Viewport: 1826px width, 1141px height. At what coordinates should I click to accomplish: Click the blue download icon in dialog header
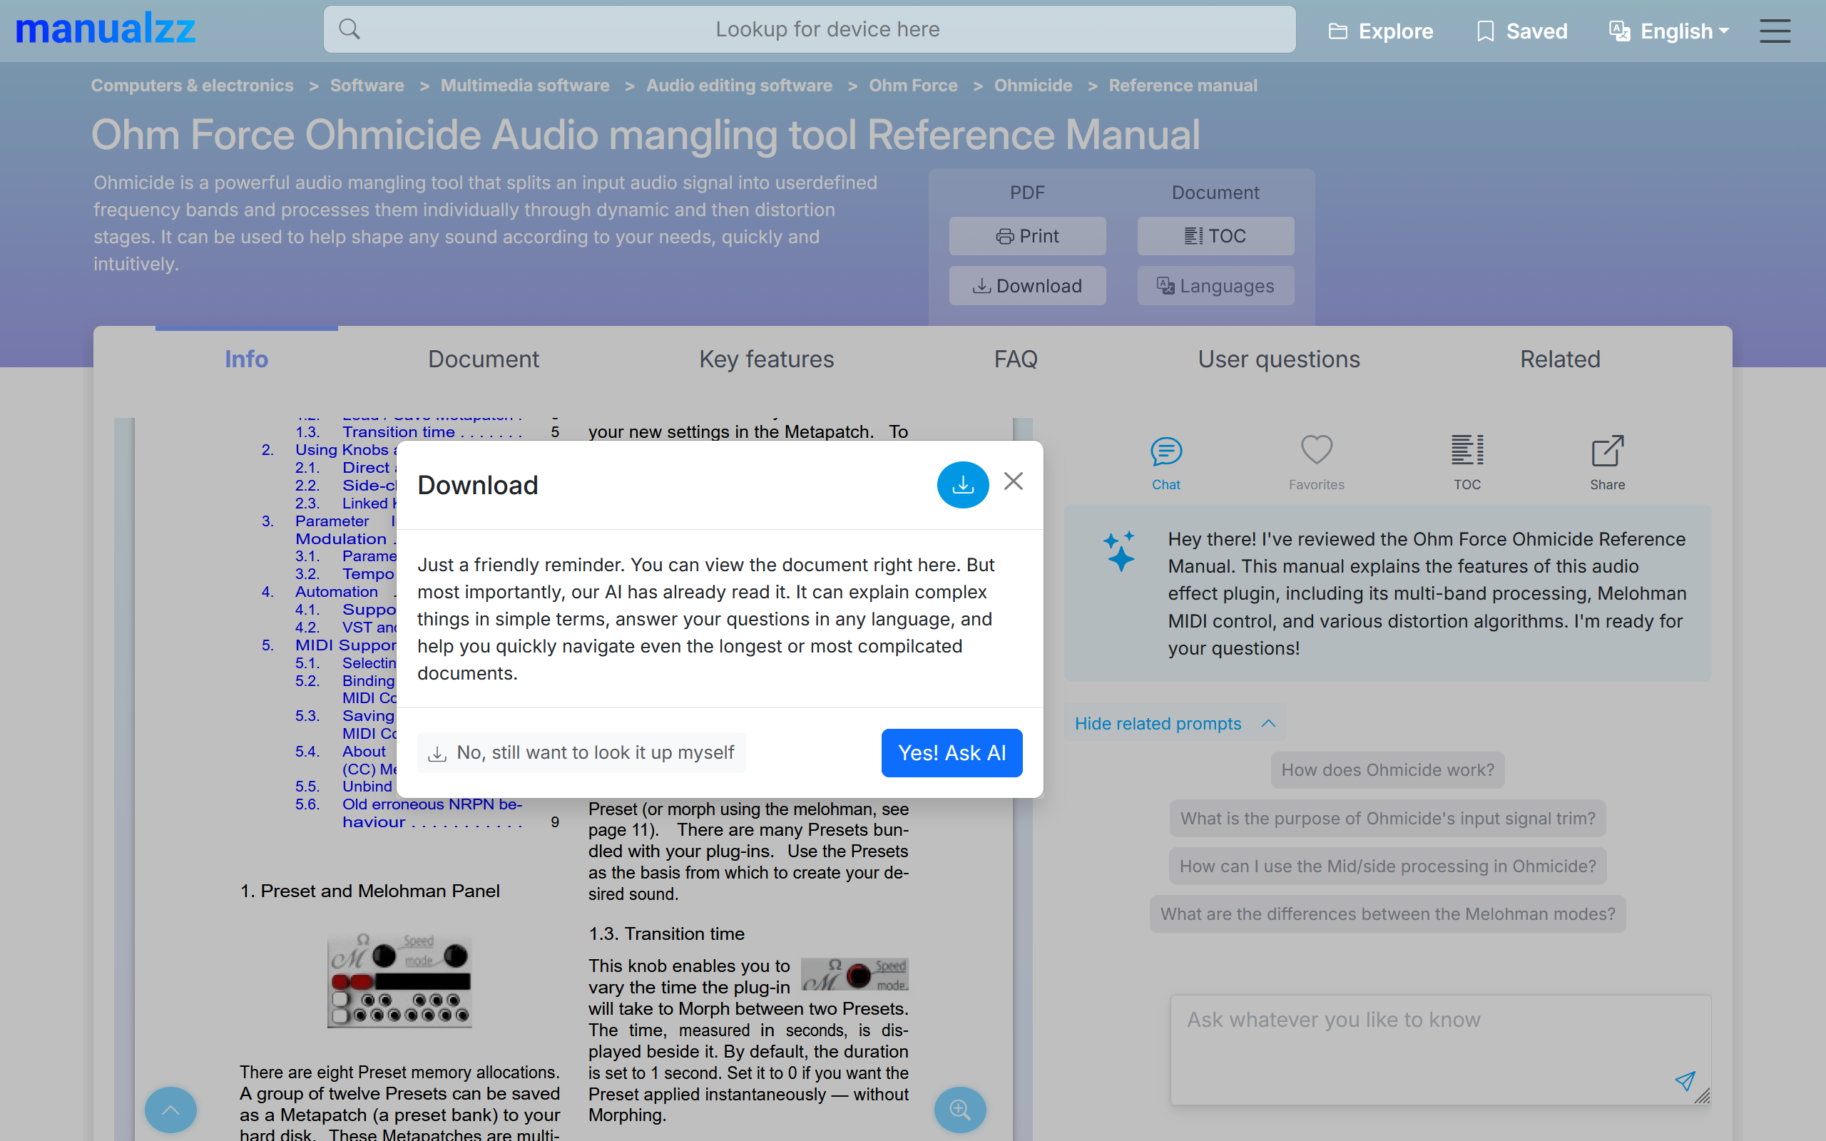point(962,484)
